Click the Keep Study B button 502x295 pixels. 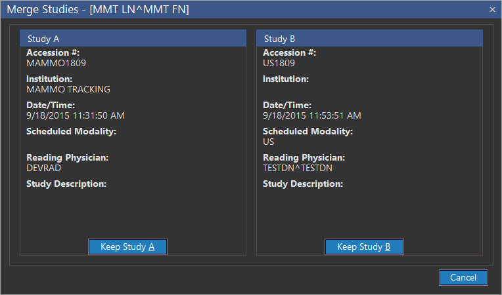pos(364,247)
